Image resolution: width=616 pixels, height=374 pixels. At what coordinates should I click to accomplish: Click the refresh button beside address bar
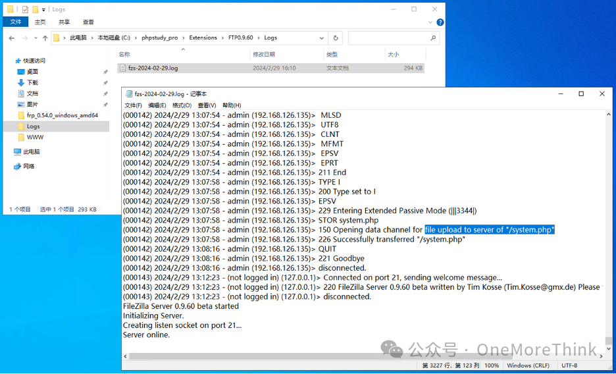pyautogui.click(x=336, y=38)
